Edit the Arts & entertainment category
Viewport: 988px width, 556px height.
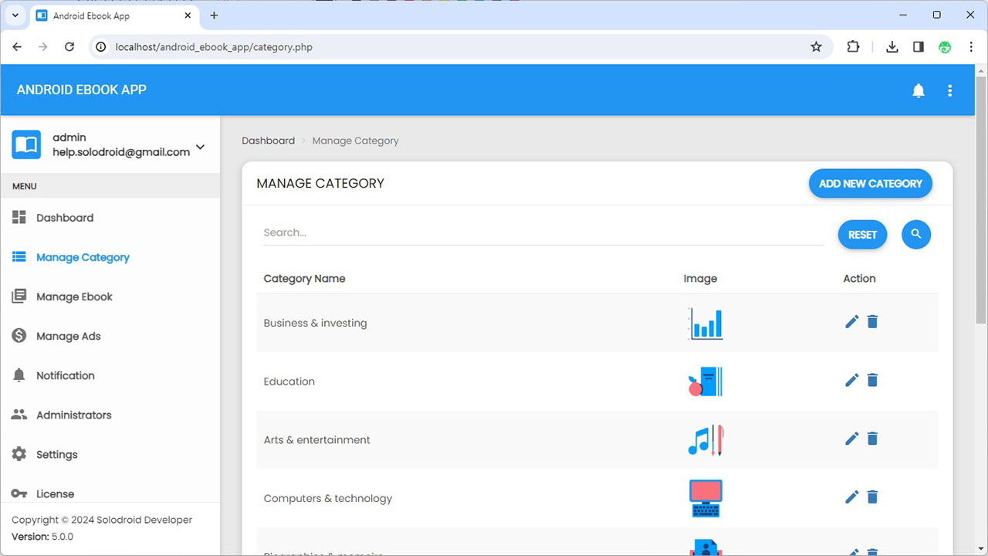pos(851,439)
